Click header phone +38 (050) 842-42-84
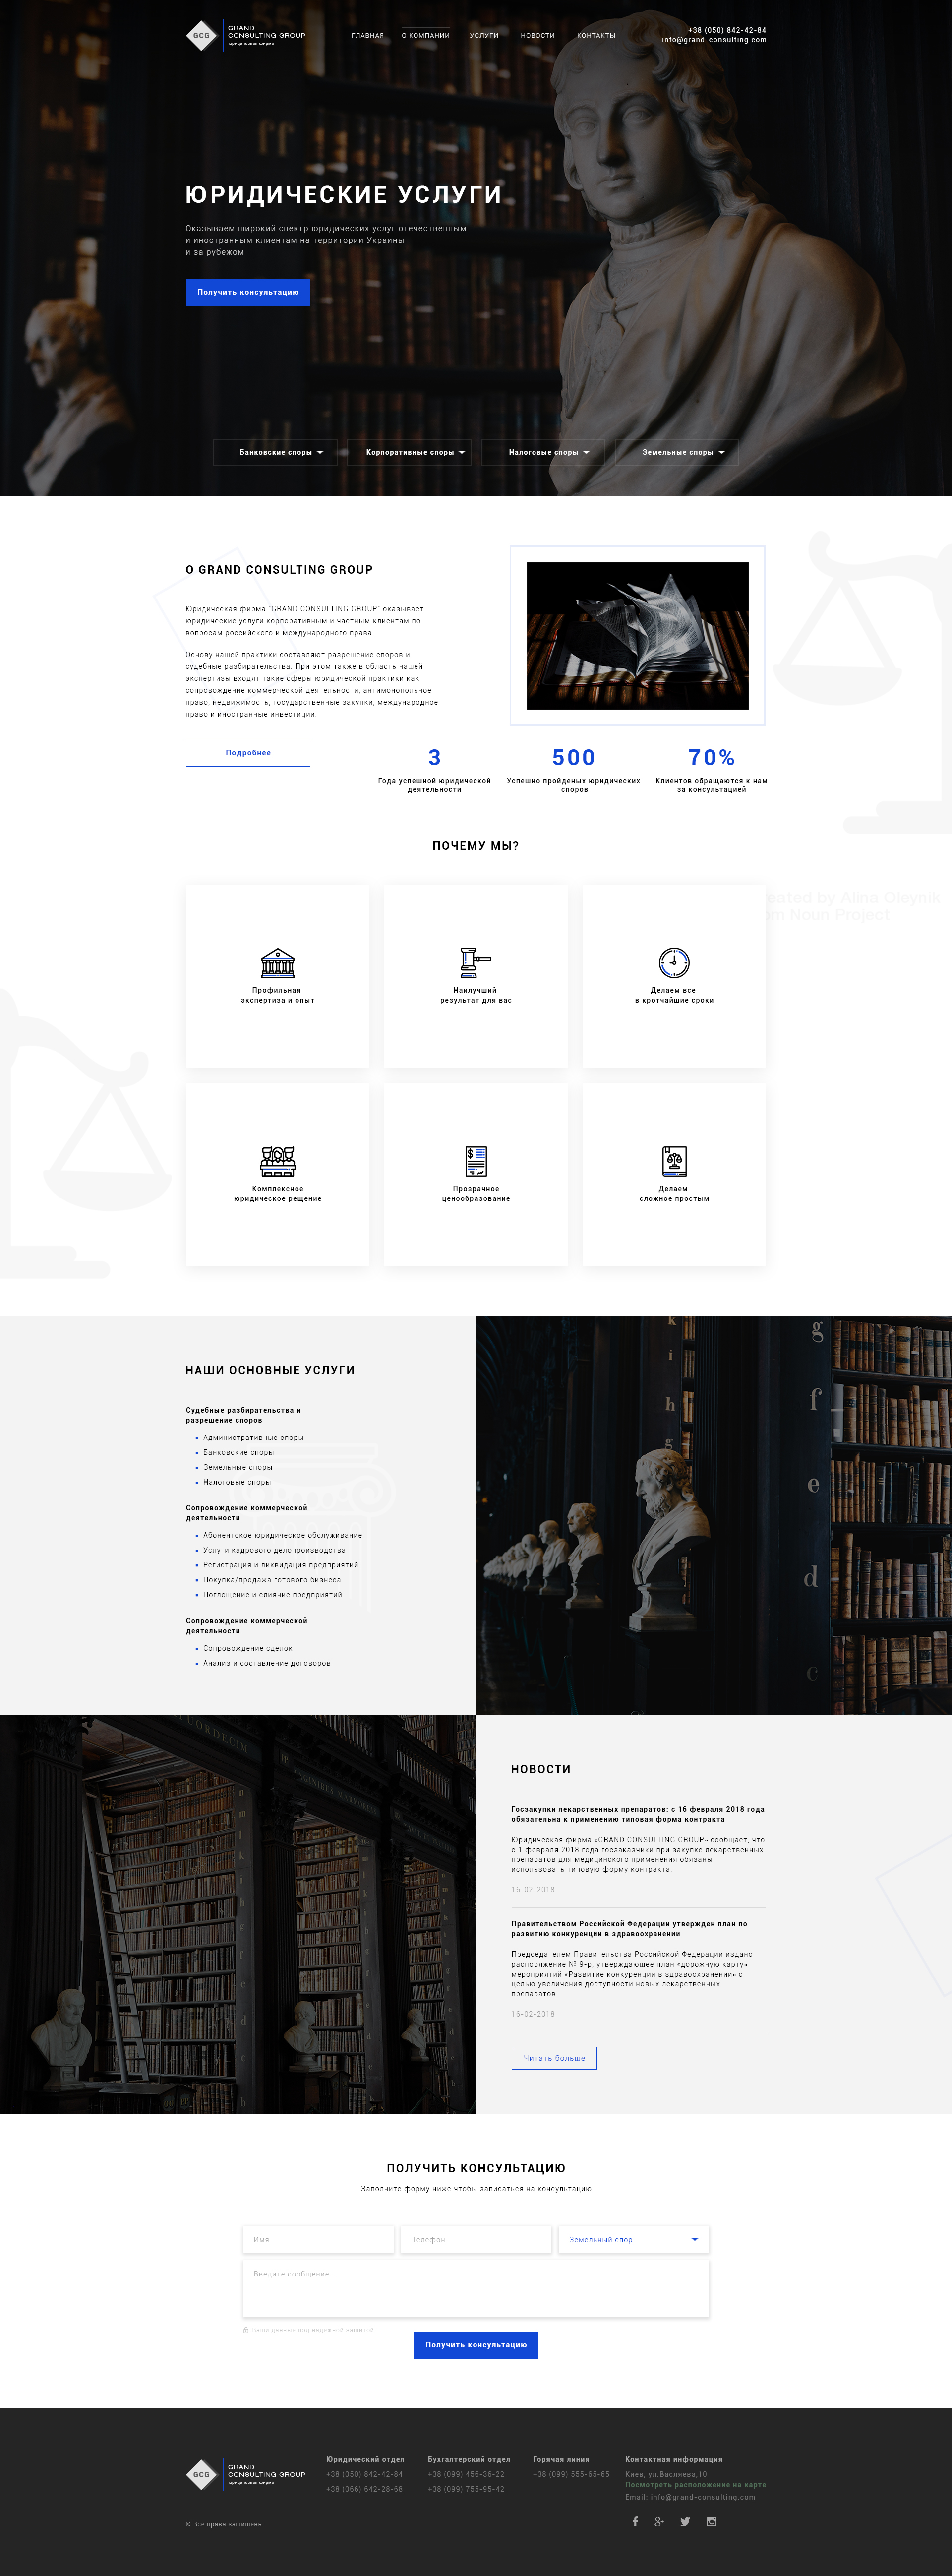Screen dimensions: 952x2576 [727, 30]
